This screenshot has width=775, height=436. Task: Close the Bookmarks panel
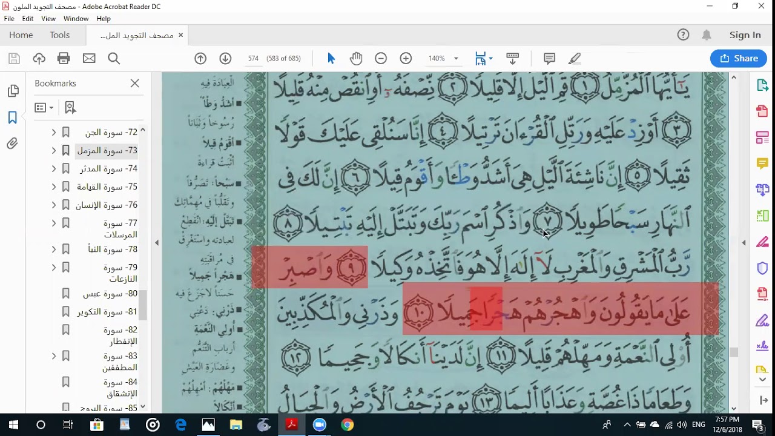[x=135, y=84]
